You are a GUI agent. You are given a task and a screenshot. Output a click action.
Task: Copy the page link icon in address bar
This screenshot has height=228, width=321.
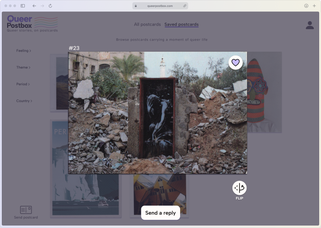(185, 6)
